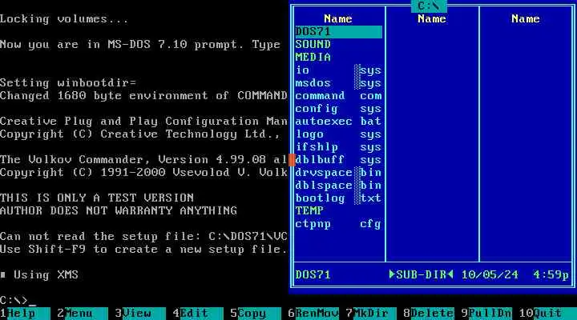Open the 9 PullDn menu key
Screen dimensions: 577x320
486,314
